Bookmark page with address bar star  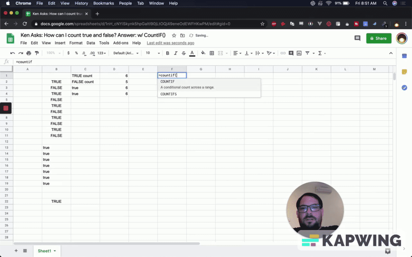pos(262,24)
